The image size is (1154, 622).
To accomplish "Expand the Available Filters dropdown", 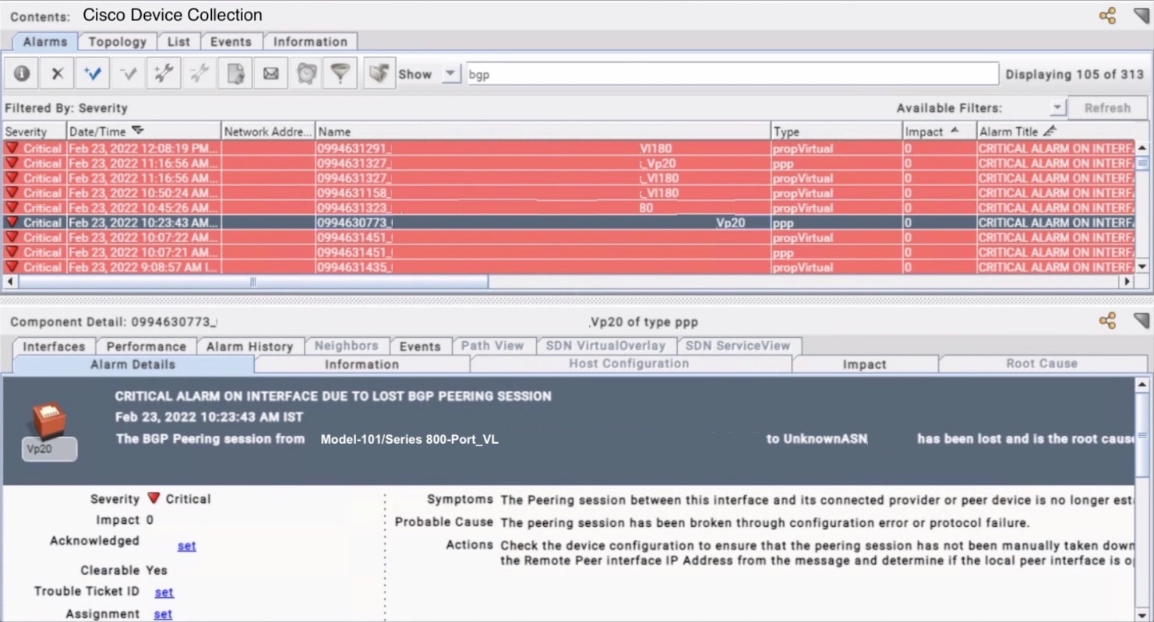I will pyautogui.click(x=1057, y=108).
